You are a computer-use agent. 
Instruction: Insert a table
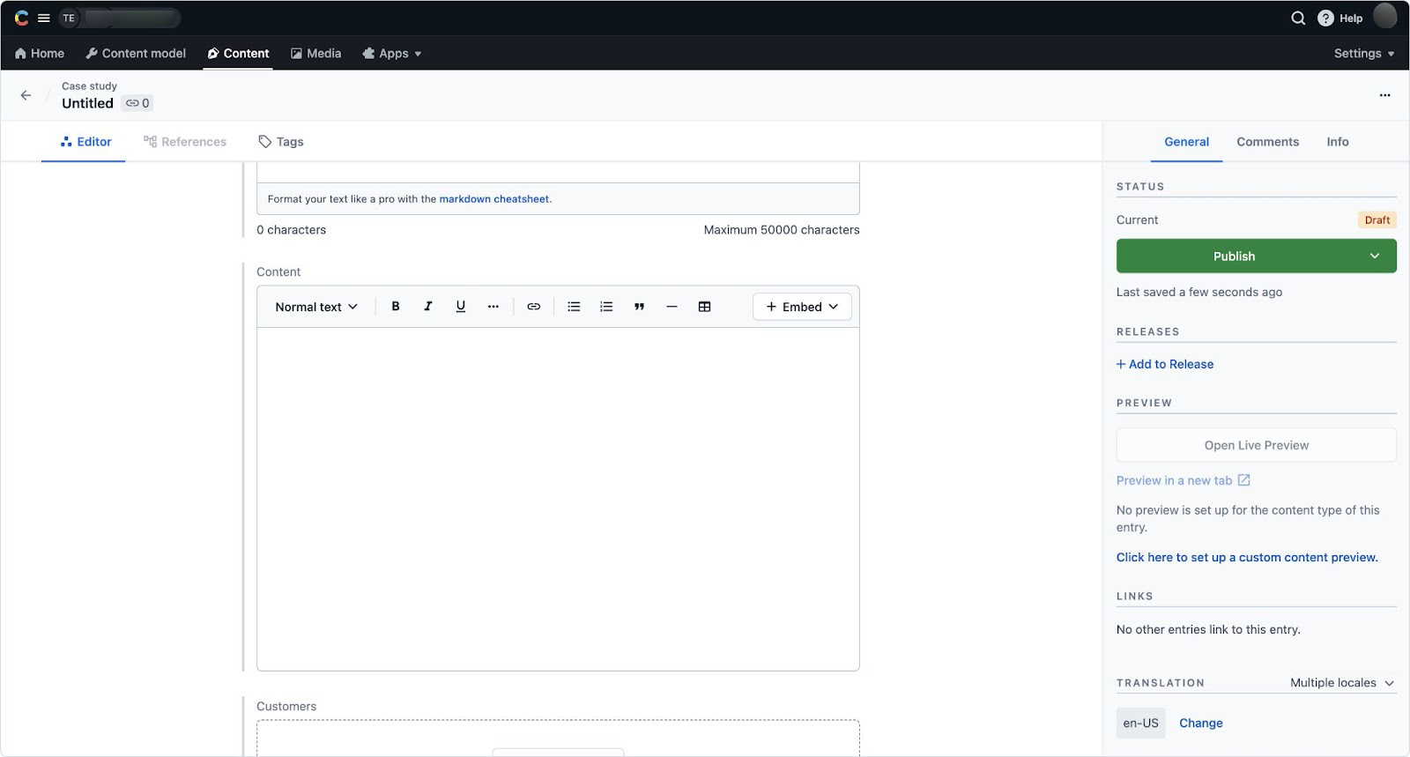(x=704, y=307)
